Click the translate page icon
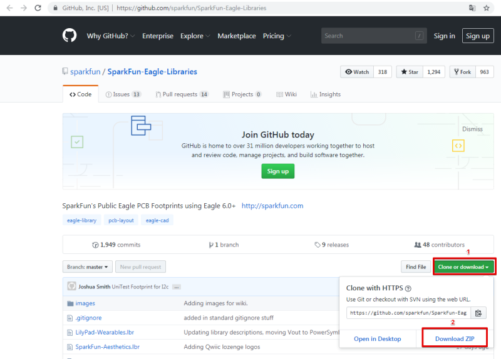The width and height of the screenshot is (501, 359). click(472, 8)
